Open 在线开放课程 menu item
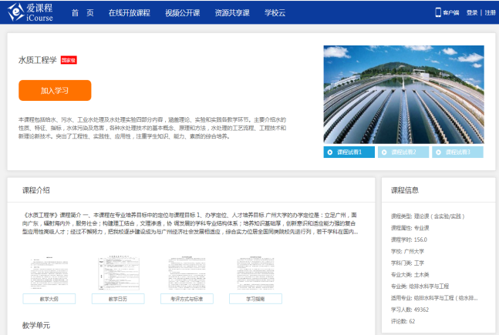Screen dimensions: 499x335 (129, 12)
